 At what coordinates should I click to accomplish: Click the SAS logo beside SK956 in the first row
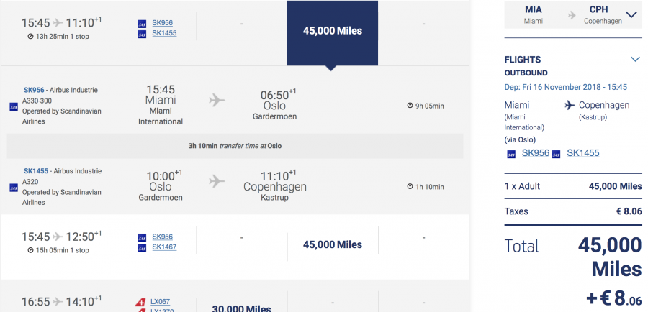pos(142,24)
